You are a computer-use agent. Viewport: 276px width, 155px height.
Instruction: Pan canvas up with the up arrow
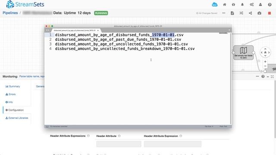[x=265, y=49]
